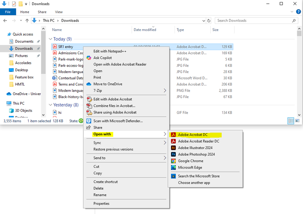Open the Home ribbon tab
Viewport: 303px width, 214px height.
tap(25, 12)
